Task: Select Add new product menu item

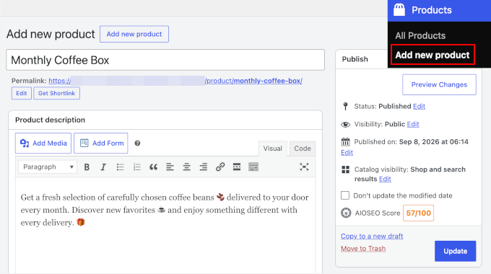Action: tap(433, 55)
